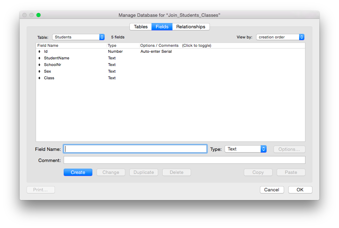The width and height of the screenshot is (339, 228).
Task: Click the reorder handle beside Sex field
Action: [x=39, y=71]
